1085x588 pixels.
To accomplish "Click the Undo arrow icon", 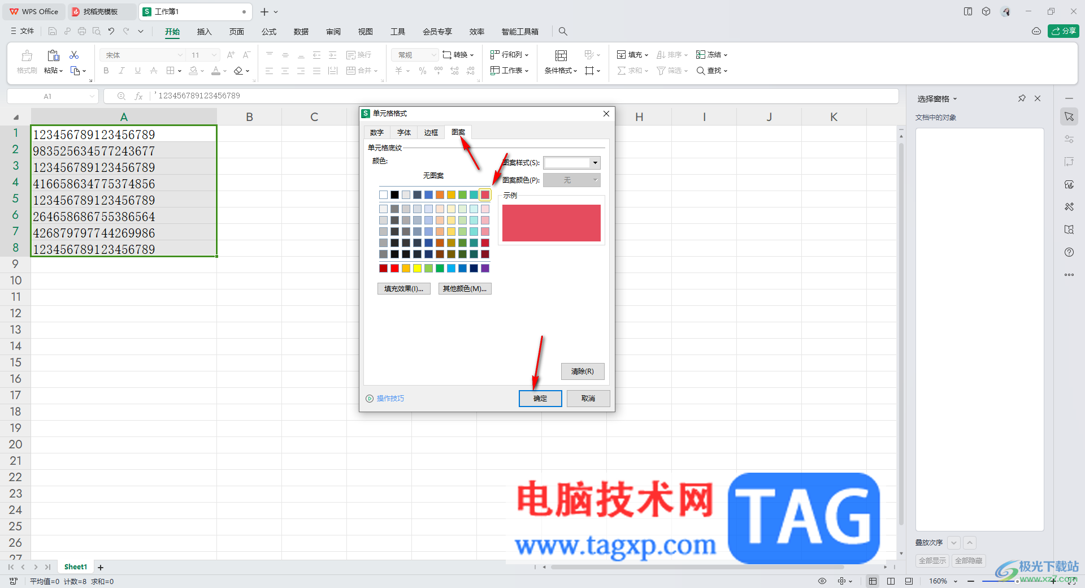I will click(x=111, y=31).
